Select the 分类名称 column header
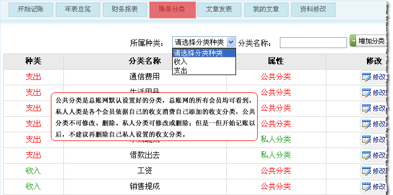Image resolution: width=393 pixels, height=195 pixels. (x=145, y=61)
